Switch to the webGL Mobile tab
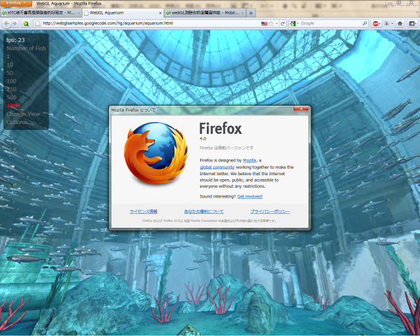Image resolution: width=420 pixels, height=336 pixels. tap(205, 12)
